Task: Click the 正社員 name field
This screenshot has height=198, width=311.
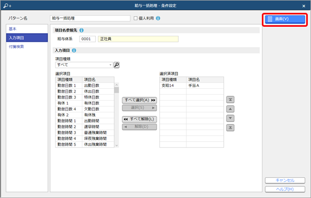Action: tap(138, 39)
